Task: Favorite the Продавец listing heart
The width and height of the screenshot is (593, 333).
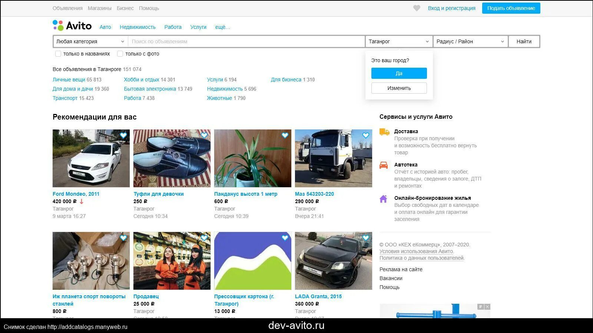Action: click(204, 238)
